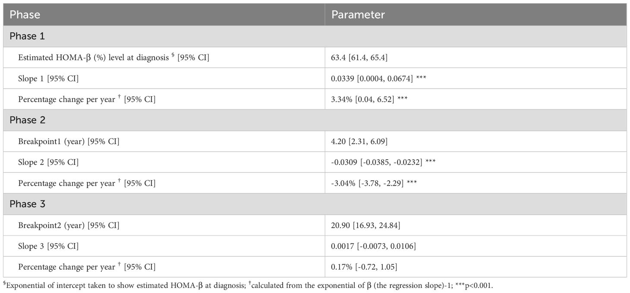Click the Slope 3 row label
Image resolution: width=630 pixels, height=293 pixels.
click(x=48, y=246)
